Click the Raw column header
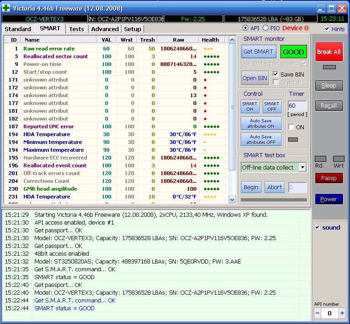 178,40
